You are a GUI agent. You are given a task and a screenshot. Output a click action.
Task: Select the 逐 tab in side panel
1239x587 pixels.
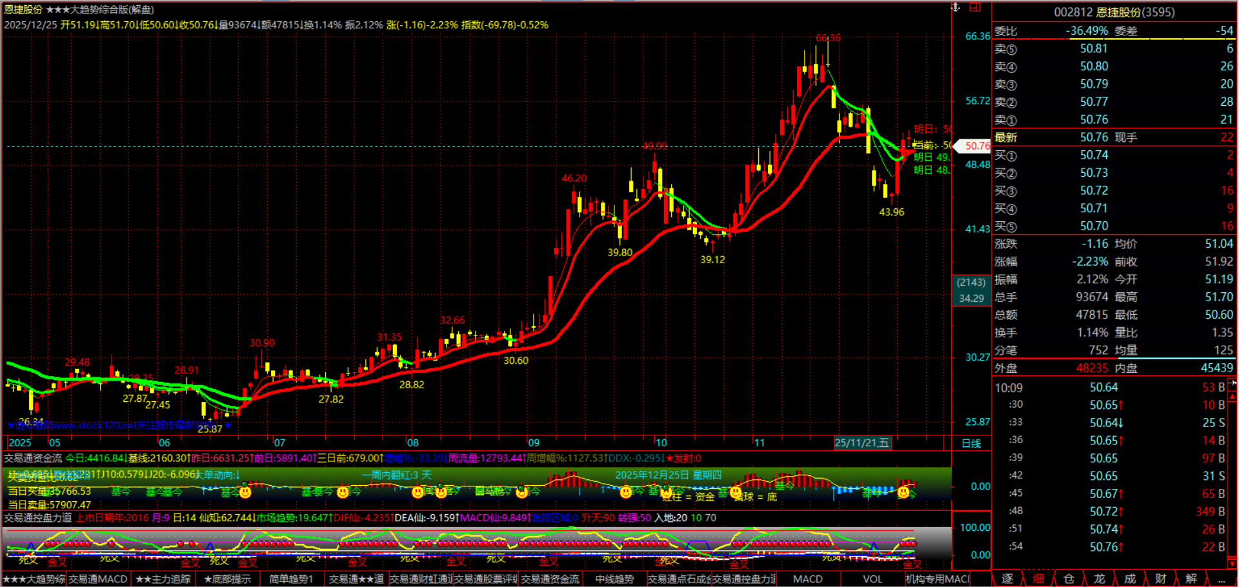coord(1007,579)
